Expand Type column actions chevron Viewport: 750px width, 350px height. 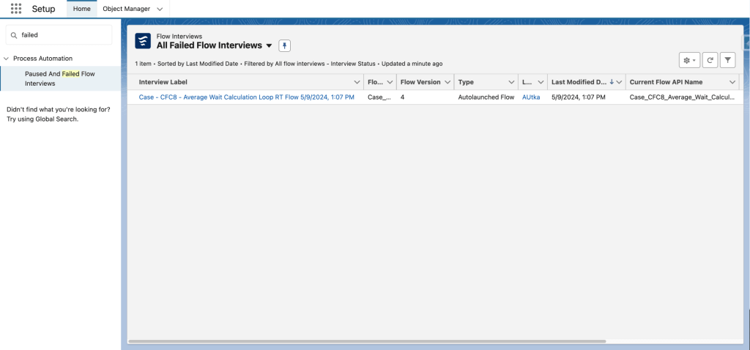point(510,82)
